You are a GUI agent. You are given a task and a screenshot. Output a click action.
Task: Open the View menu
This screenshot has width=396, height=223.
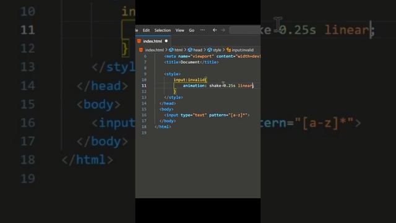point(180,30)
